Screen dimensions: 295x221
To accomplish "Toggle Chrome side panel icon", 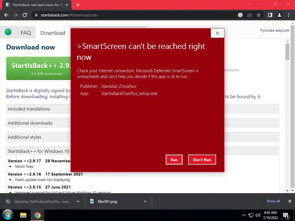I will [270, 15].
